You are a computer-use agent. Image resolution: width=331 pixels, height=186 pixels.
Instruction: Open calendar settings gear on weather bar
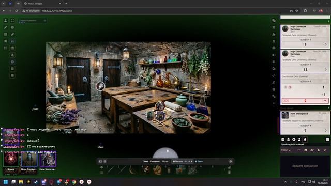pyautogui.click(x=231, y=161)
